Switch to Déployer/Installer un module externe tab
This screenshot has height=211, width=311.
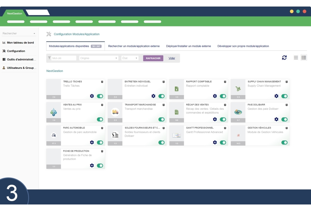tap(188, 46)
